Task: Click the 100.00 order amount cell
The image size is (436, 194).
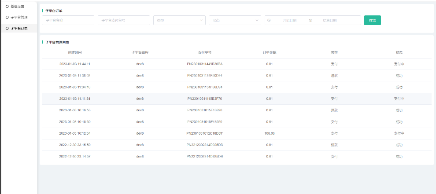Action: 269,133
